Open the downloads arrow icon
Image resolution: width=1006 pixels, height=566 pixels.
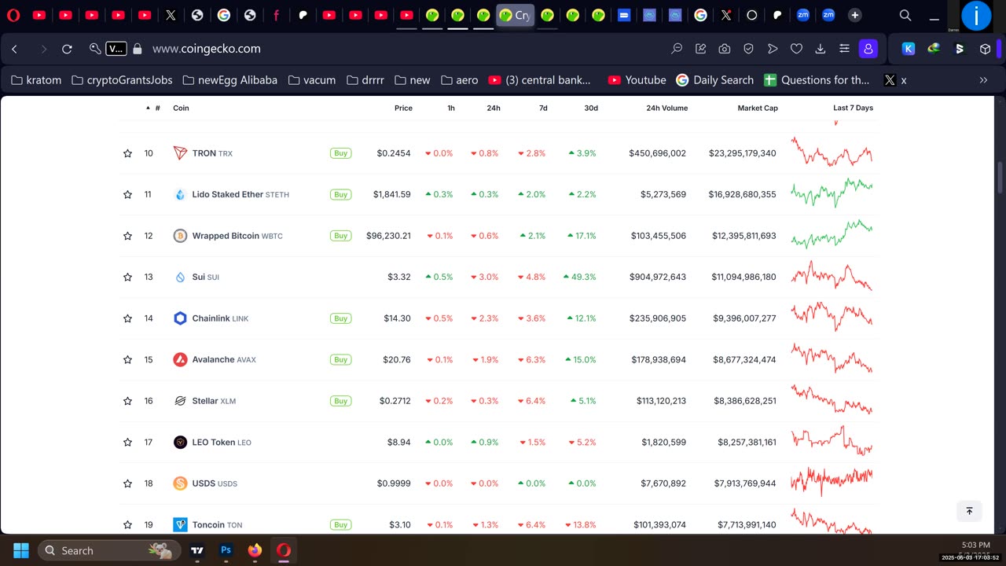[x=821, y=49]
